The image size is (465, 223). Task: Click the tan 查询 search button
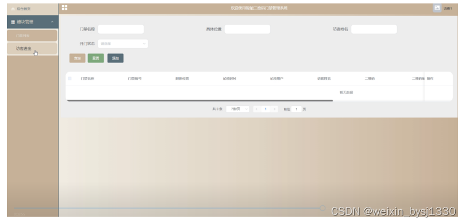(78, 58)
